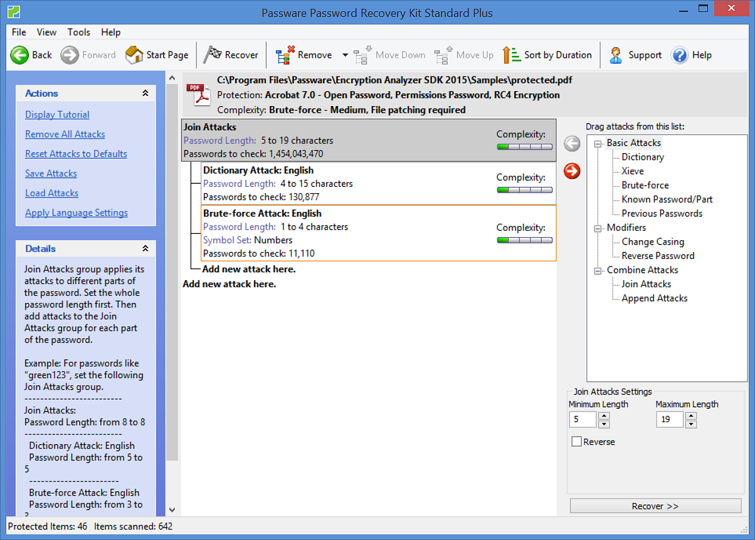Screen dimensions: 755x540
Task: Click the Move Down toolbar icon
Action: click(x=363, y=55)
